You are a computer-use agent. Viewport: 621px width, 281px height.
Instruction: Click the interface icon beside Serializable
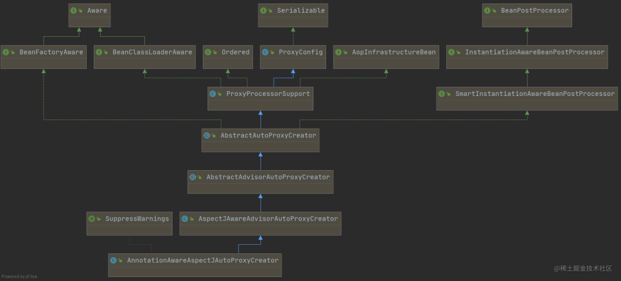[264, 10]
